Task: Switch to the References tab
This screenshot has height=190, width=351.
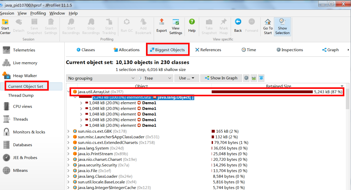Action: click(x=208, y=50)
